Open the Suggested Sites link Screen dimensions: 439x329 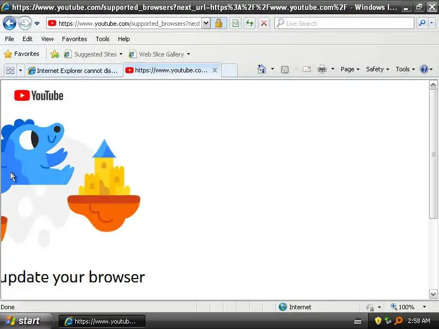pyautogui.click(x=93, y=54)
